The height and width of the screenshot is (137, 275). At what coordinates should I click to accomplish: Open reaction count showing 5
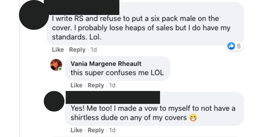click(238, 46)
